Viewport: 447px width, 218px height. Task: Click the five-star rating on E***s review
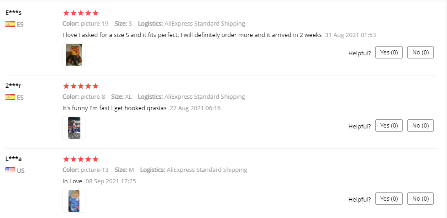pyautogui.click(x=80, y=13)
